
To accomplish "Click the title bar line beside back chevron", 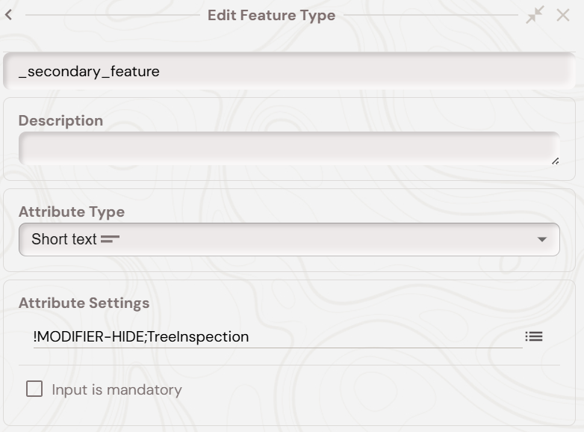I will [112, 15].
